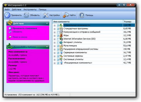This screenshot has height=102, width=141.
Task: Click the Серверные компоненты row icon
Action: pos(61,53)
